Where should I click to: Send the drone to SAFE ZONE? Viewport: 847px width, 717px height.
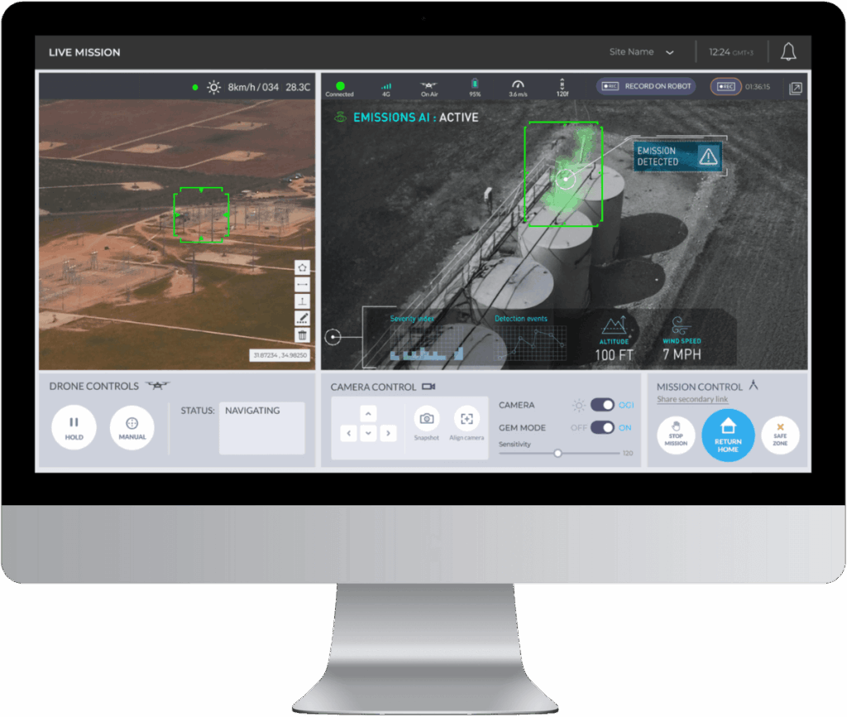780,435
